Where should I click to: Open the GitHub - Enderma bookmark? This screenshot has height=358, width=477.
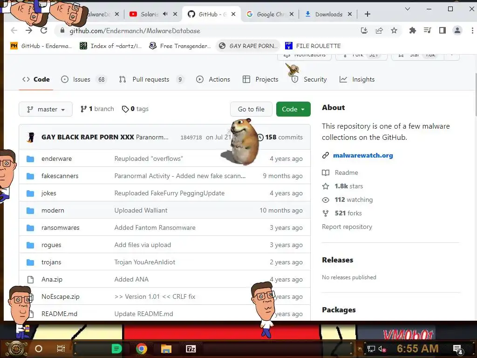41,46
